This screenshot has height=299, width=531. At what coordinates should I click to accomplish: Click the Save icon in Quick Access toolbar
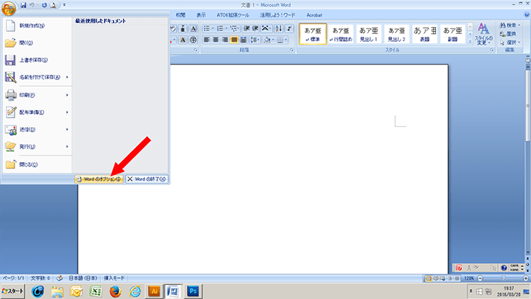tap(24, 5)
